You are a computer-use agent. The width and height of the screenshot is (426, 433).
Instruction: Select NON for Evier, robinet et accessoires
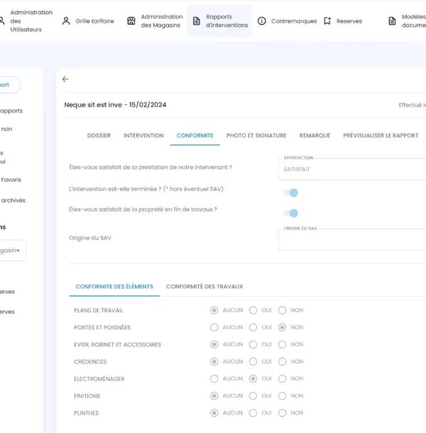coord(282,344)
